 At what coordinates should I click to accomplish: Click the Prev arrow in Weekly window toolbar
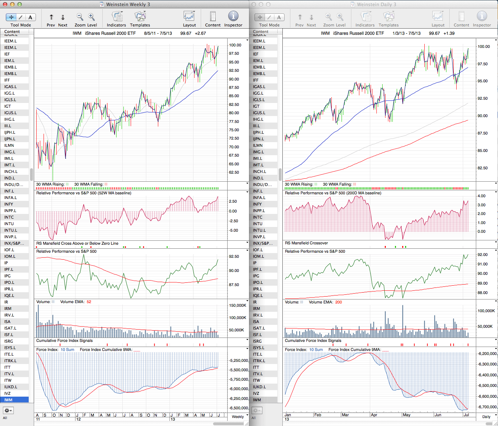[51, 17]
